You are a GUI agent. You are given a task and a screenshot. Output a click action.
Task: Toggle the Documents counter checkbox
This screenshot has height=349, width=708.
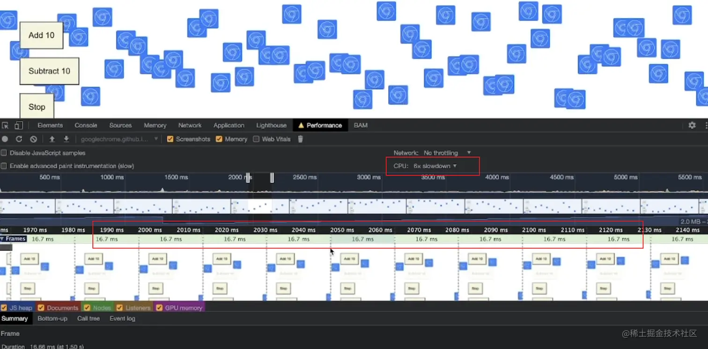click(41, 308)
